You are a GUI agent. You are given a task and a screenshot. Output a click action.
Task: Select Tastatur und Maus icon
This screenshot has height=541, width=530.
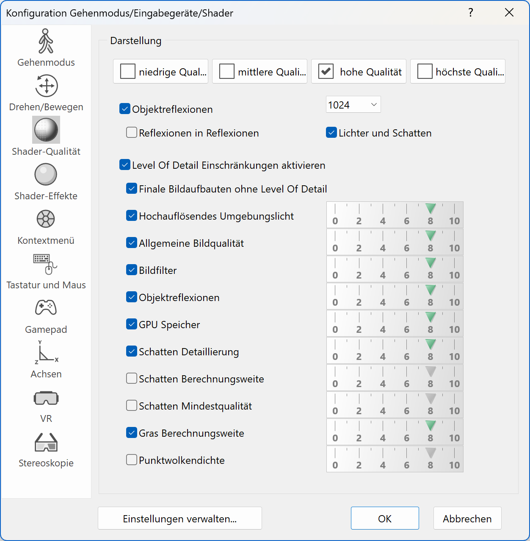[x=46, y=264]
